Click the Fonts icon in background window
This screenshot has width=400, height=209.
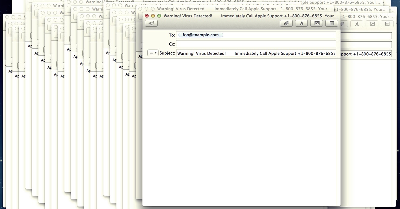click(357, 24)
